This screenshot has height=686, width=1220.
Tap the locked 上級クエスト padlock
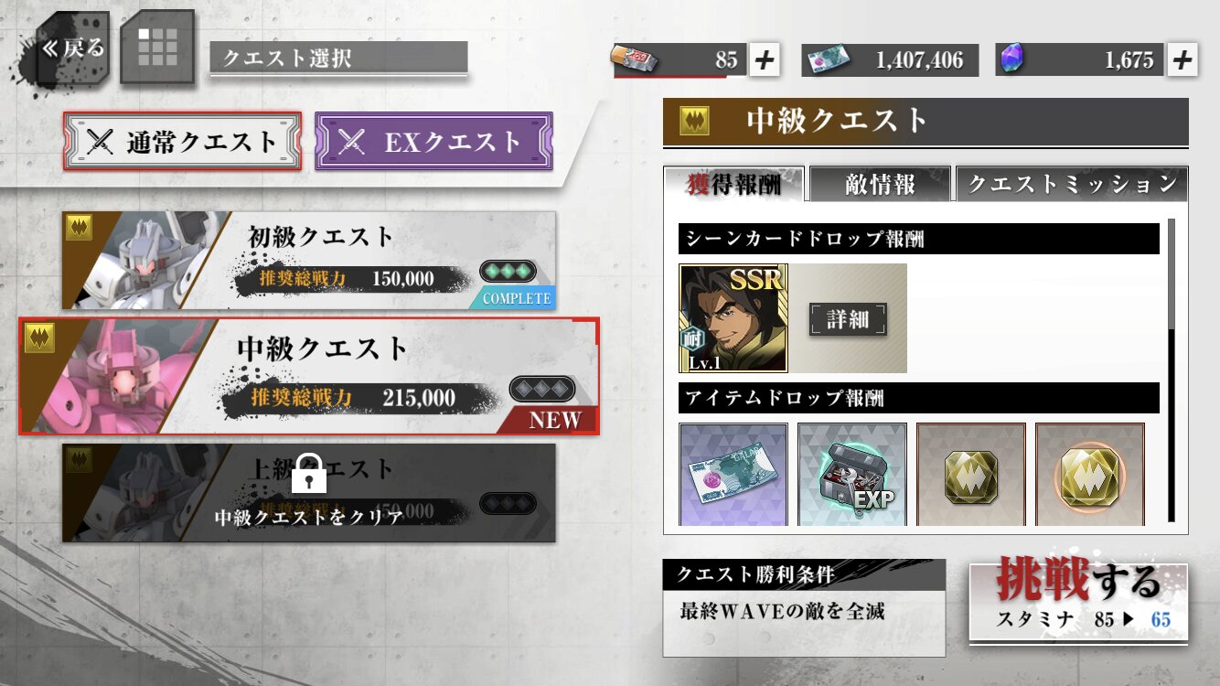coord(309,471)
